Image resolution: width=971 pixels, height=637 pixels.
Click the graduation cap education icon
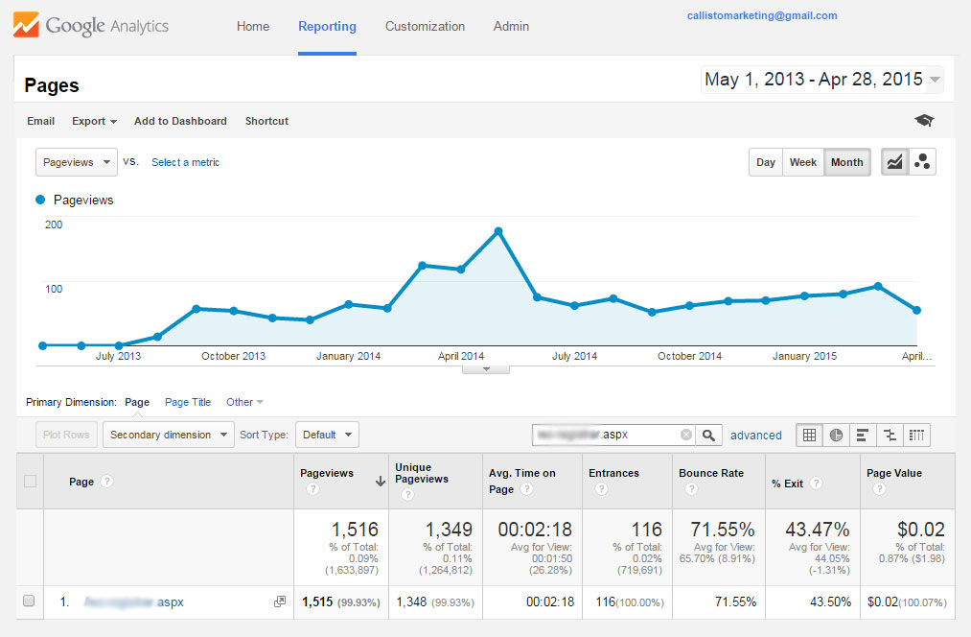(924, 121)
